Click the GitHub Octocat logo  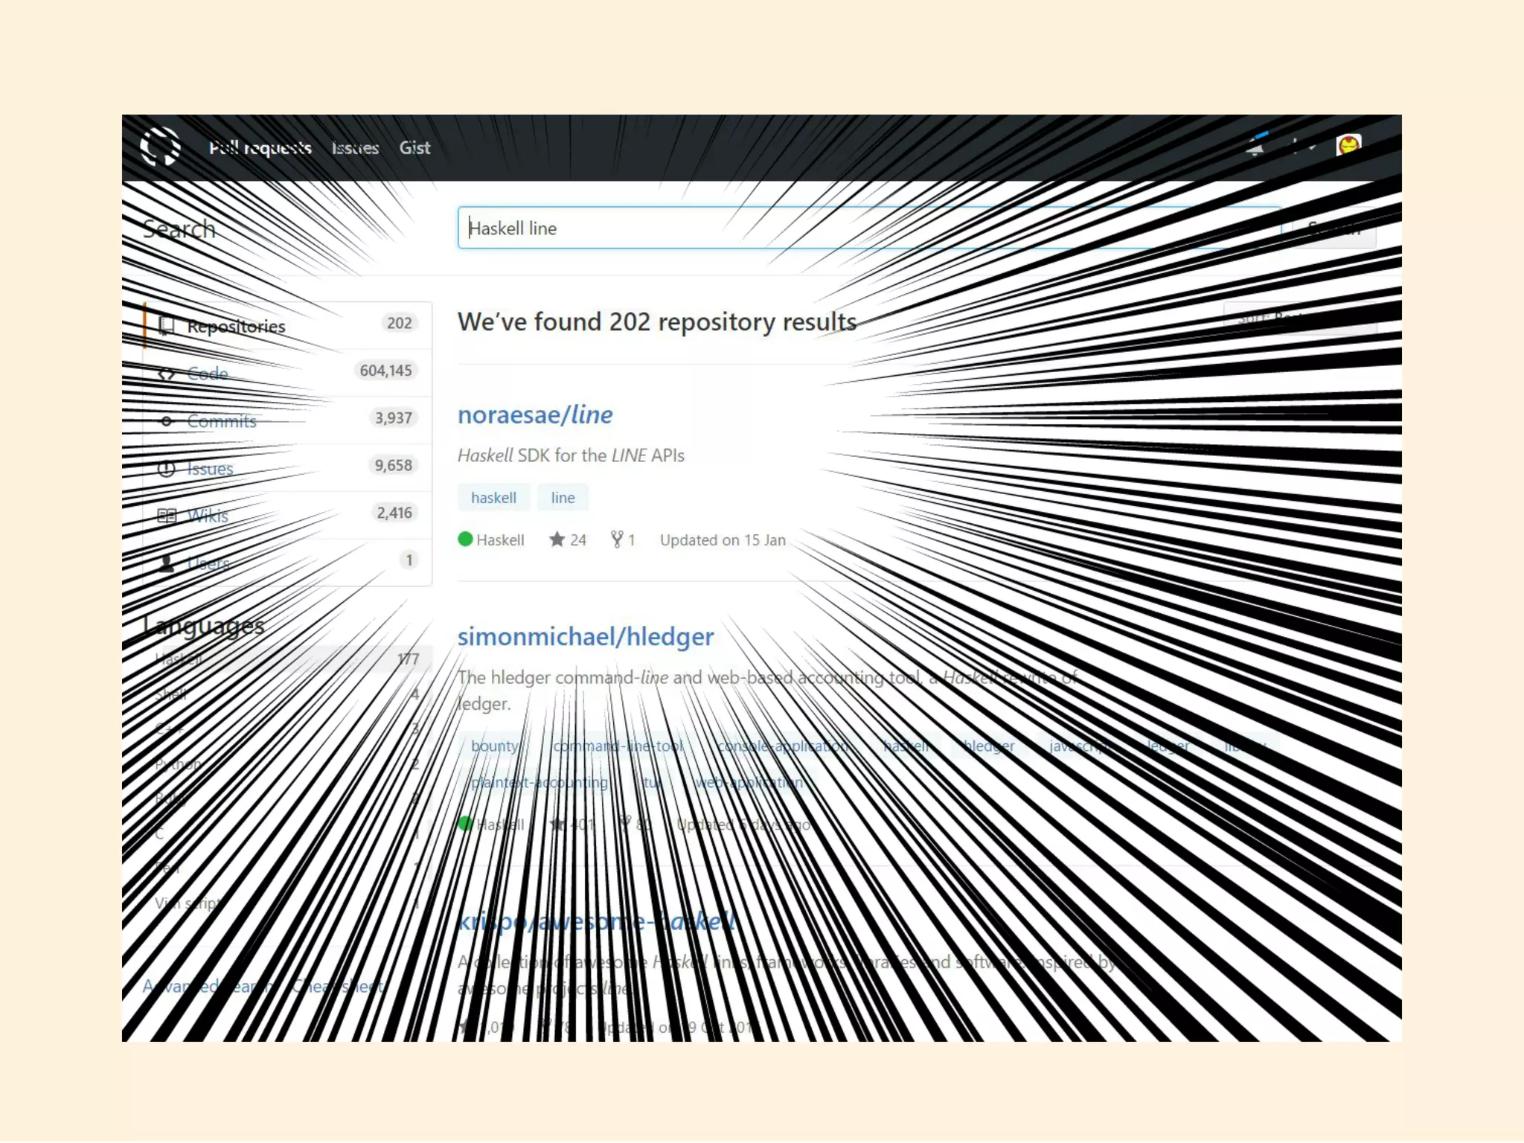(x=160, y=147)
